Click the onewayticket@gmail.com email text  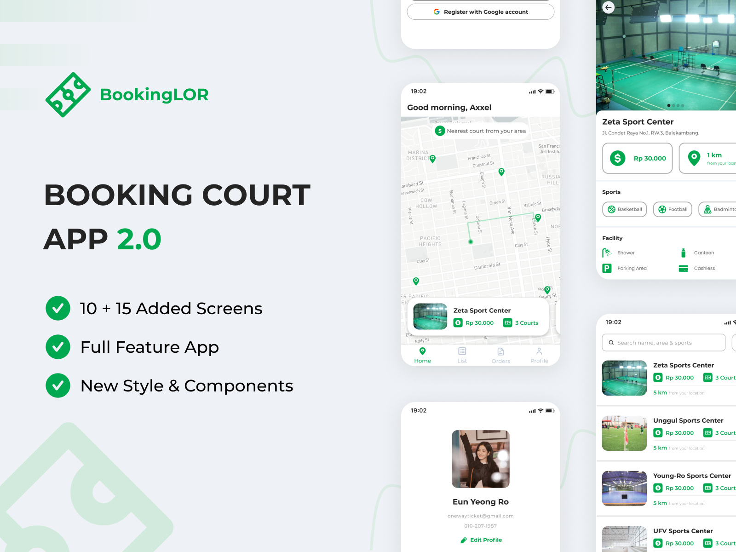pos(481,516)
